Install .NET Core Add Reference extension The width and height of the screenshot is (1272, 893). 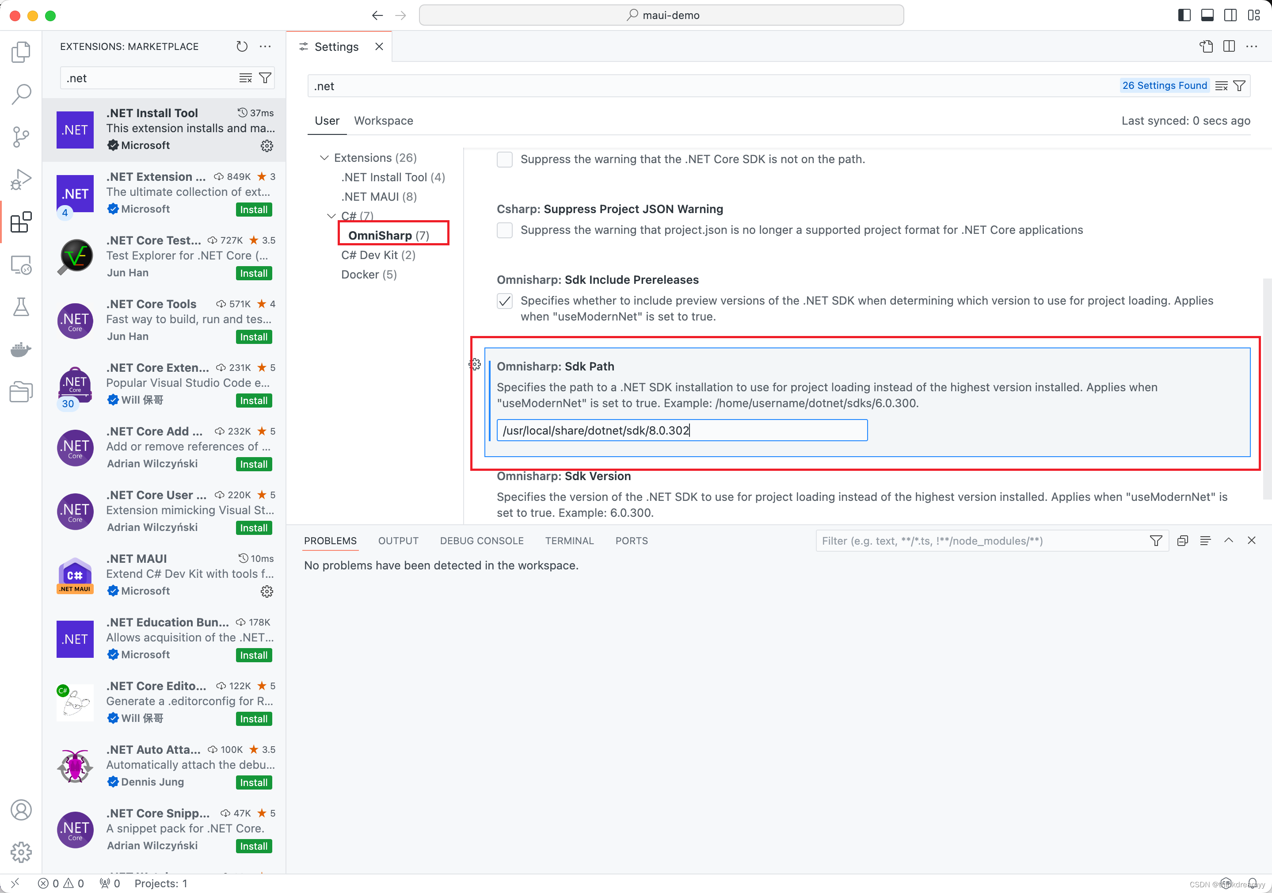[x=254, y=465]
